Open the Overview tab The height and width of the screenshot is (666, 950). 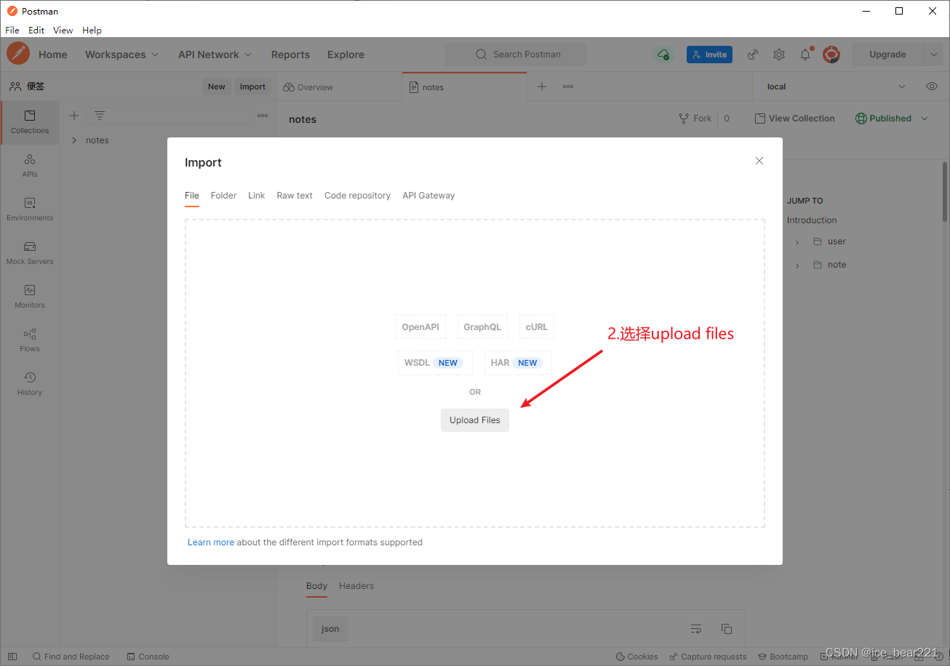tap(308, 87)
